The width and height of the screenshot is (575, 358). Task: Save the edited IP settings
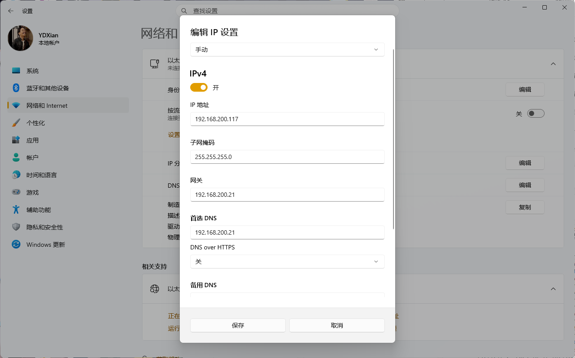(238, 325)
